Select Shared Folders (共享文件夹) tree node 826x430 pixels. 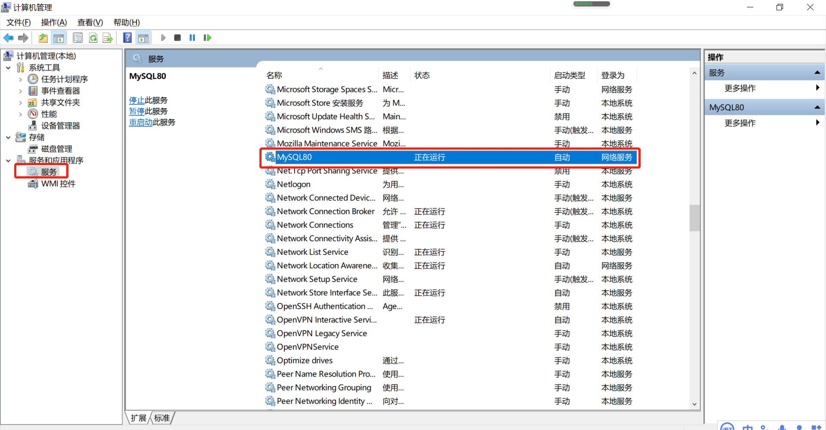(61, 102)
